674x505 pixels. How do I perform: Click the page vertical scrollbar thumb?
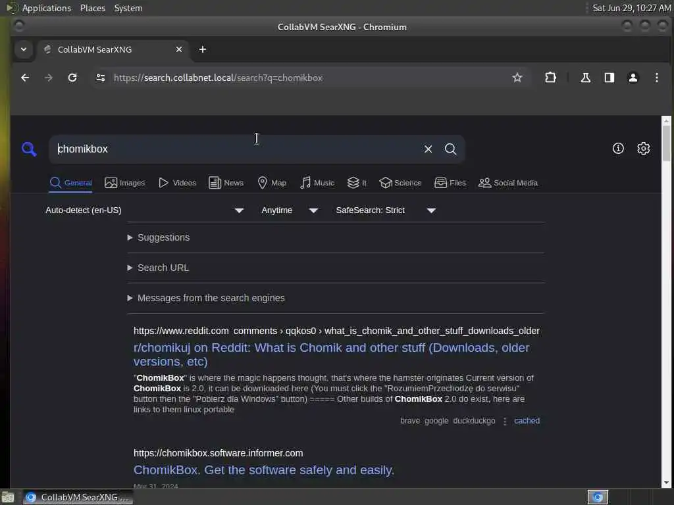pyautogui.click(x=666, y=143)
